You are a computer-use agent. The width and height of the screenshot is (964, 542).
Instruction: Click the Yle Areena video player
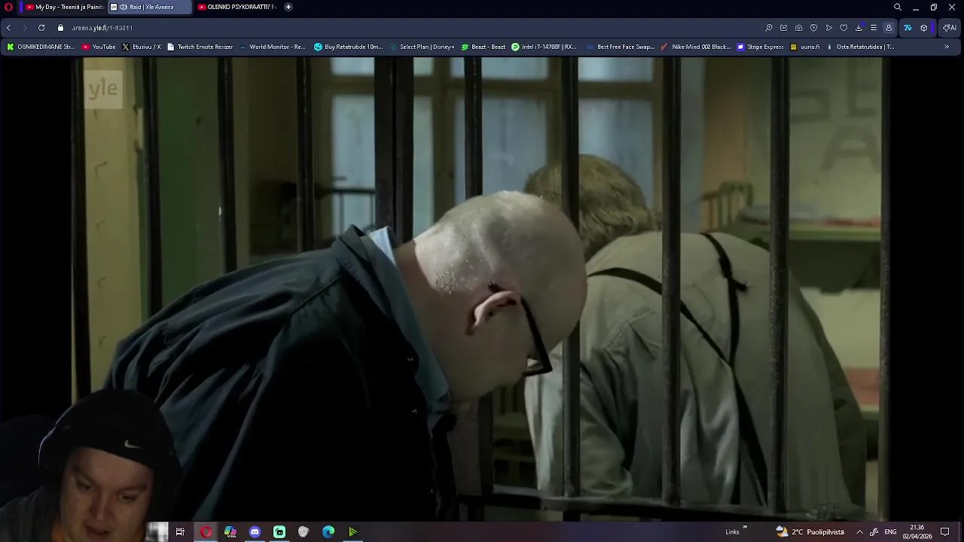tap(482, 288)
